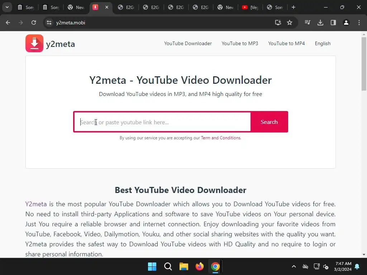367x275 pixels.
Task: Open the Chrome side panel
Action: tap(333, 23)
